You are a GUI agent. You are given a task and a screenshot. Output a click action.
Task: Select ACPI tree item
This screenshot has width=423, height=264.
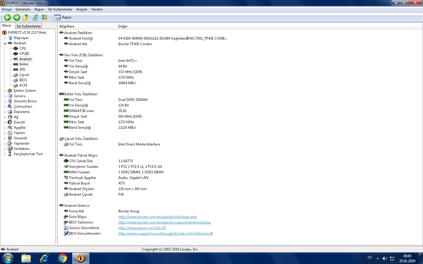pos(23,85)
